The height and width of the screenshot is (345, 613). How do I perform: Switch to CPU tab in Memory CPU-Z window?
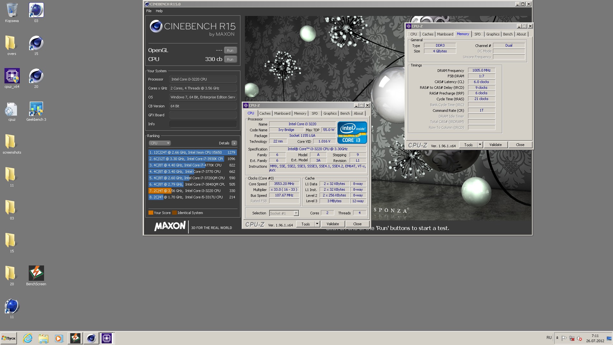413,34
